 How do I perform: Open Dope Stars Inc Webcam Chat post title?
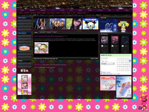pos(46,59)
